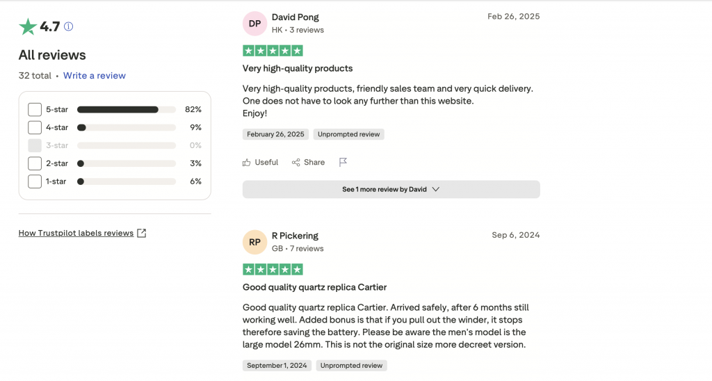712x381 pixels.
Task: Click the RP avatar circle
Action: point(255,241)
